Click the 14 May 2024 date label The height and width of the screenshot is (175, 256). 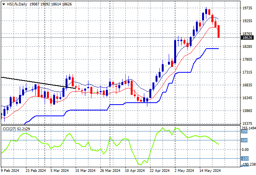pyautogui.click(x=210, y=171)
